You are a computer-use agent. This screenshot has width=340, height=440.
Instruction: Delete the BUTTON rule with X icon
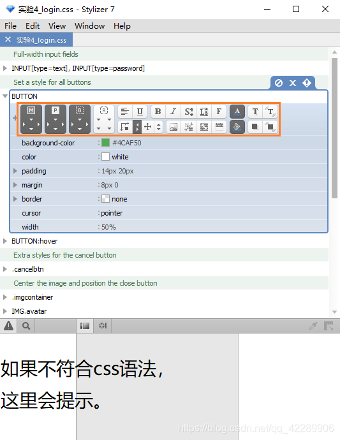click(x=293, y=83)
